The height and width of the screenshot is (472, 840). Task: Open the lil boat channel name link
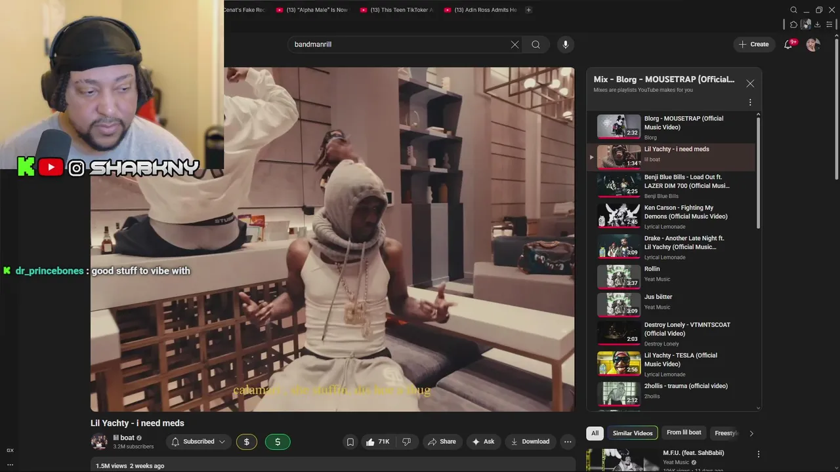[x=123, y=438]
